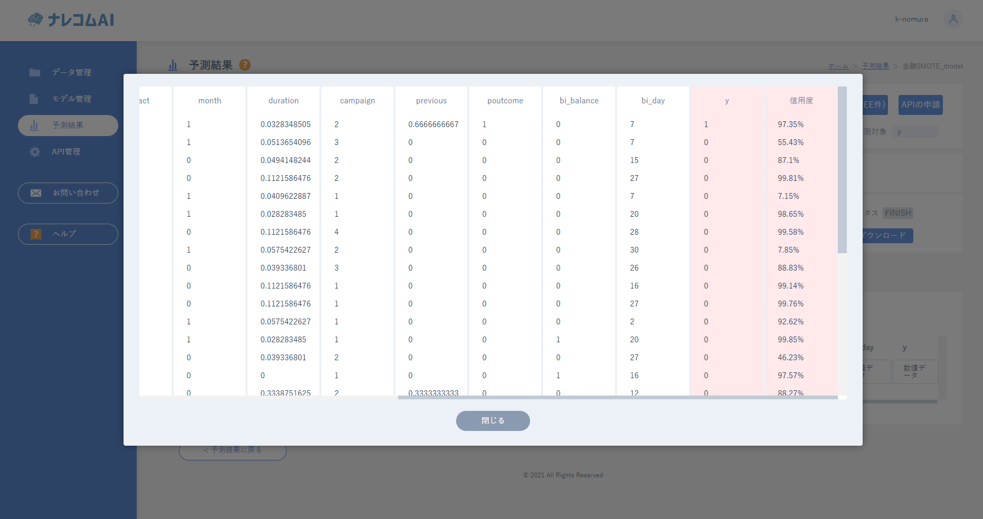
Task: Click the 55.43% confidence cell
Action: click(791, 142)
